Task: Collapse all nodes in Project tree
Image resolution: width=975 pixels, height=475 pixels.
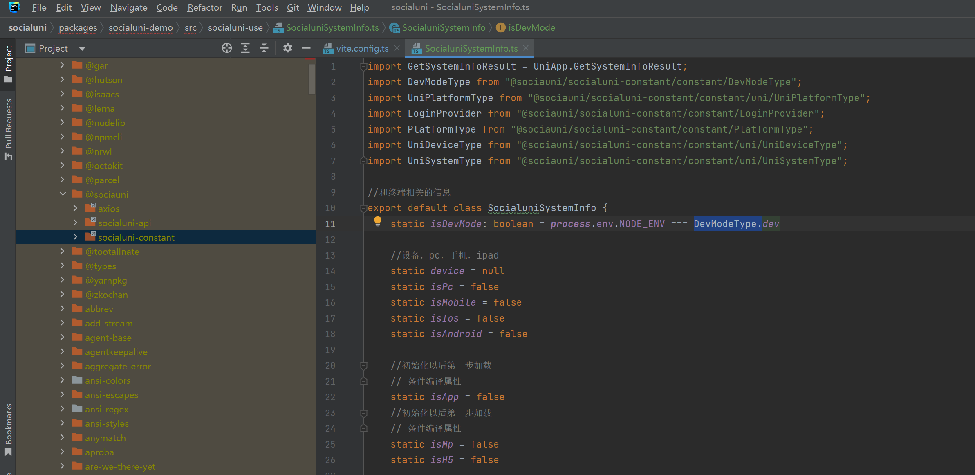Action: 264,48
